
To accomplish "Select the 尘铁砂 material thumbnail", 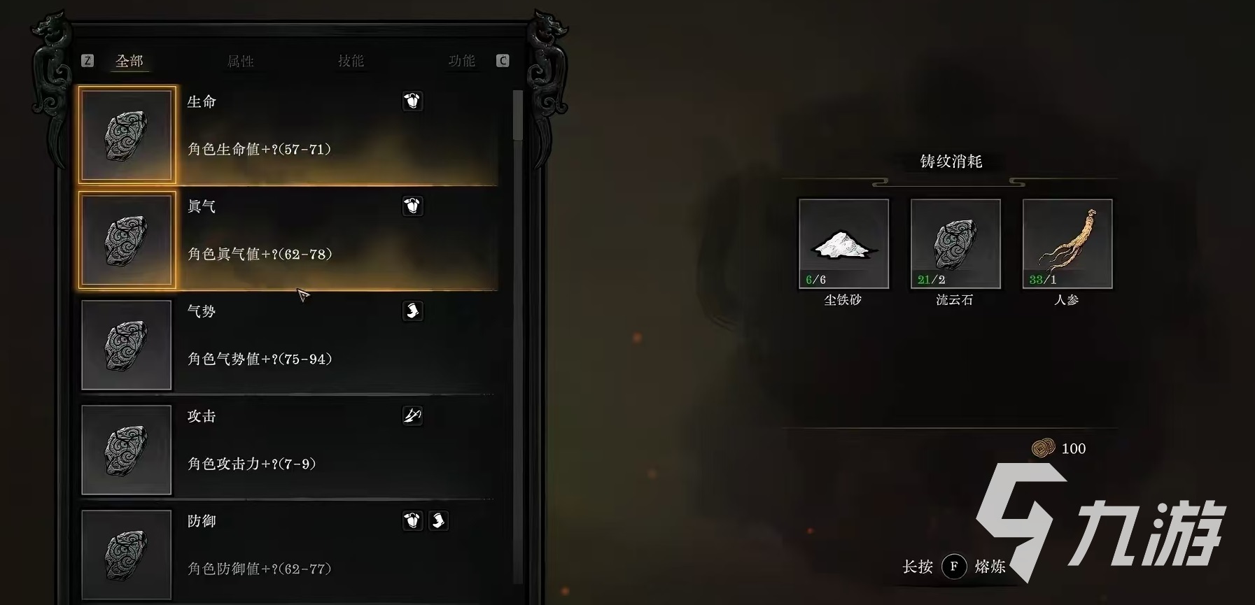I will [x=844, y=243].
